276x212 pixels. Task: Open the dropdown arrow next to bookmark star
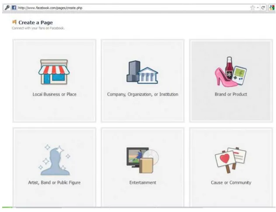[258, 8]
